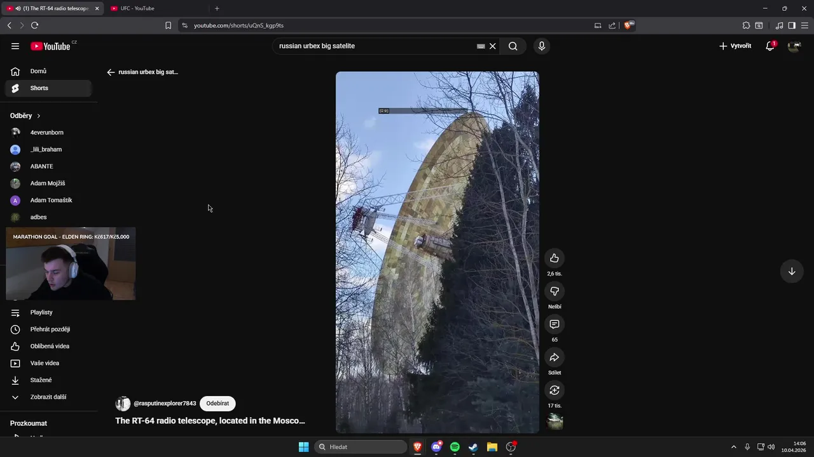Go back using the arrow beside russian urbex
The width and height of the screenshot is (814, 457).
(111, 72)
